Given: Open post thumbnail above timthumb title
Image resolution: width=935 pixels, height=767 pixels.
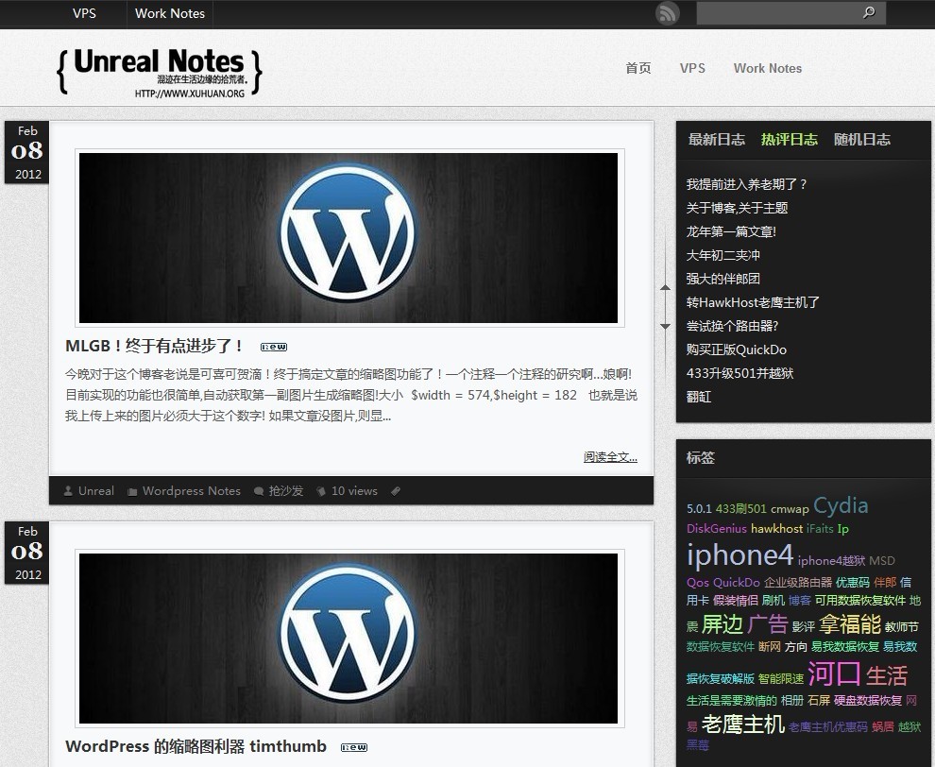Looking at the screenshot, I should [x=348, y=639].
